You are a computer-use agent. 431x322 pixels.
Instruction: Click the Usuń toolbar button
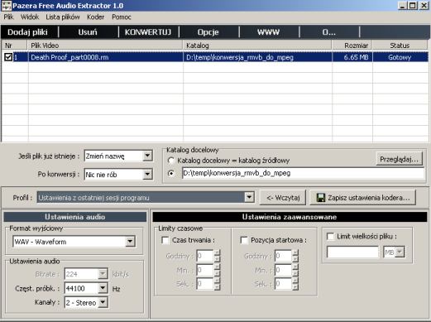[88, 32]
